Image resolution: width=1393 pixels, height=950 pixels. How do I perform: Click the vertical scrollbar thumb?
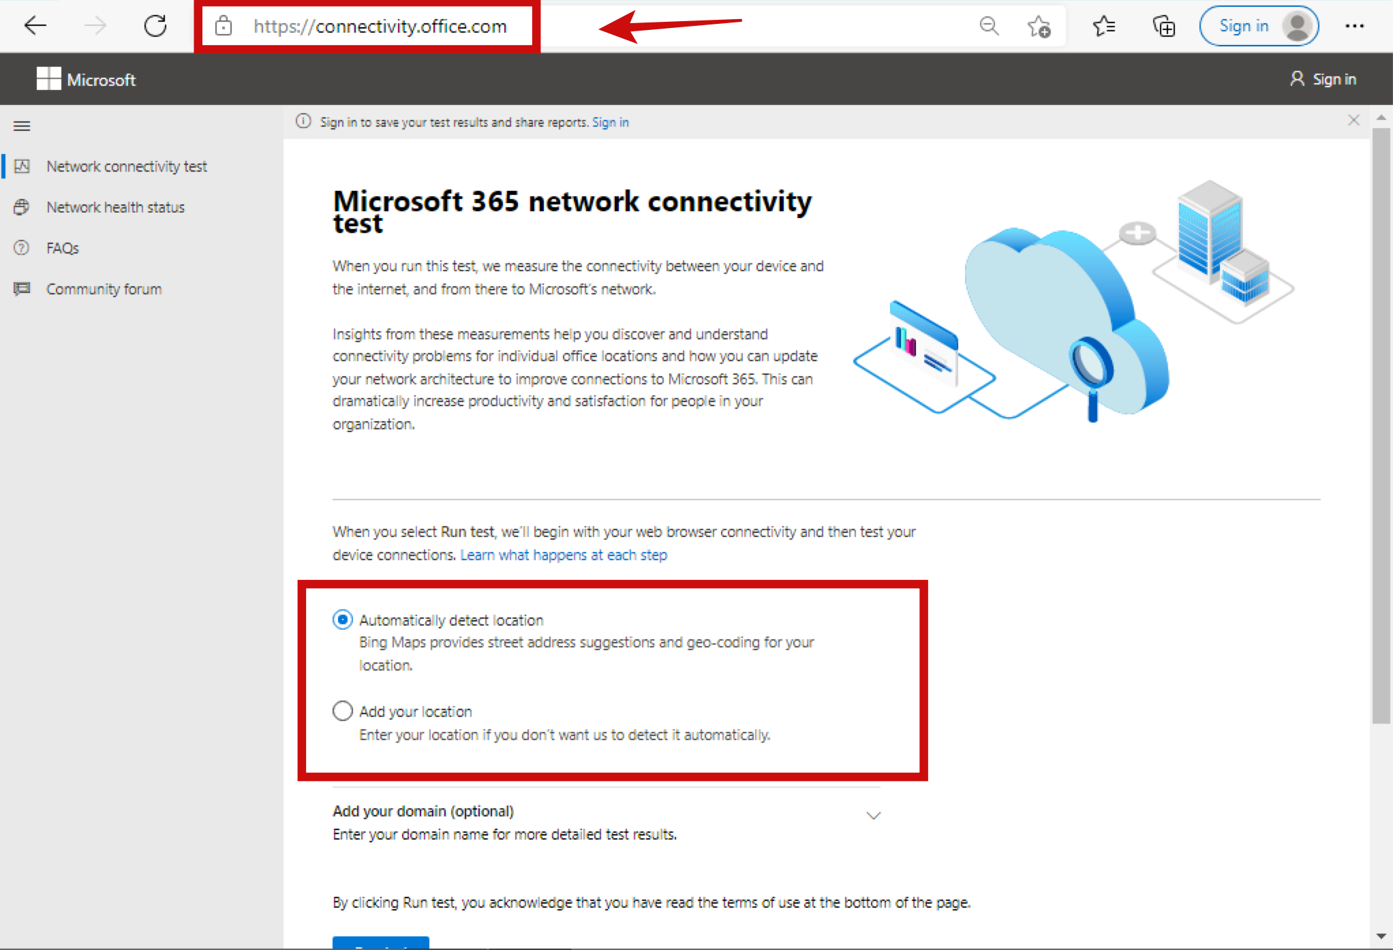click(x=1381, y=426)
